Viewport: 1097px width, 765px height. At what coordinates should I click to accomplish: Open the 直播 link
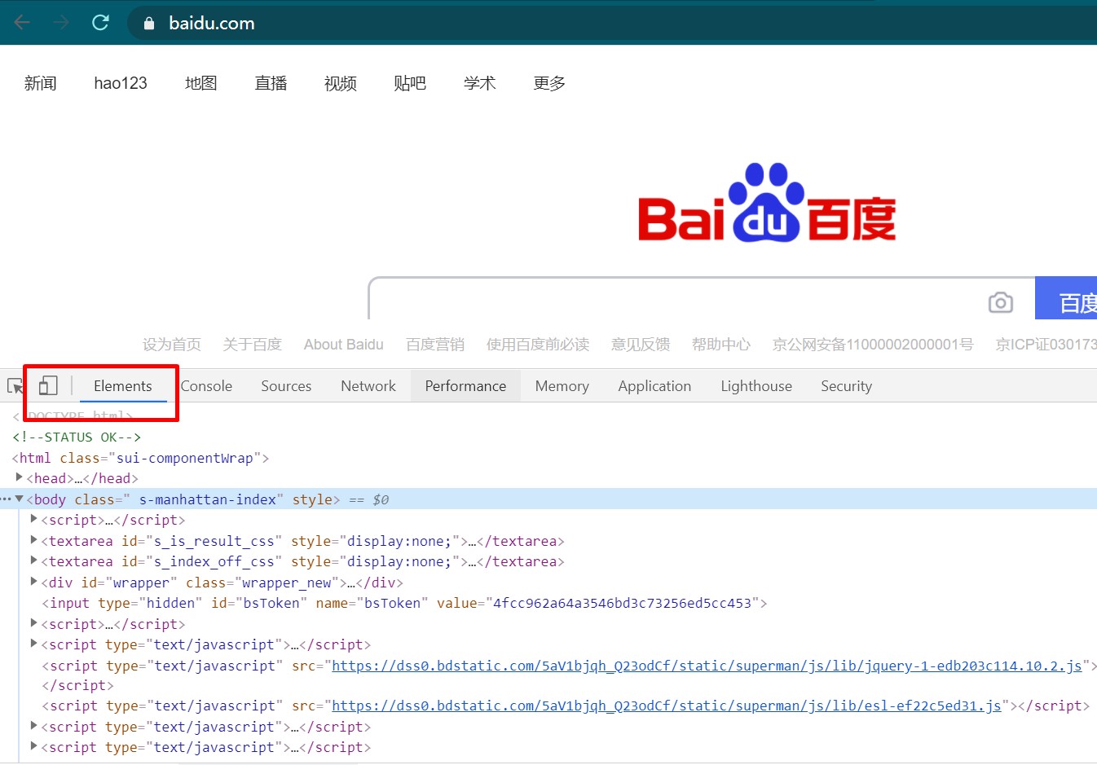(x=271, y=83)
